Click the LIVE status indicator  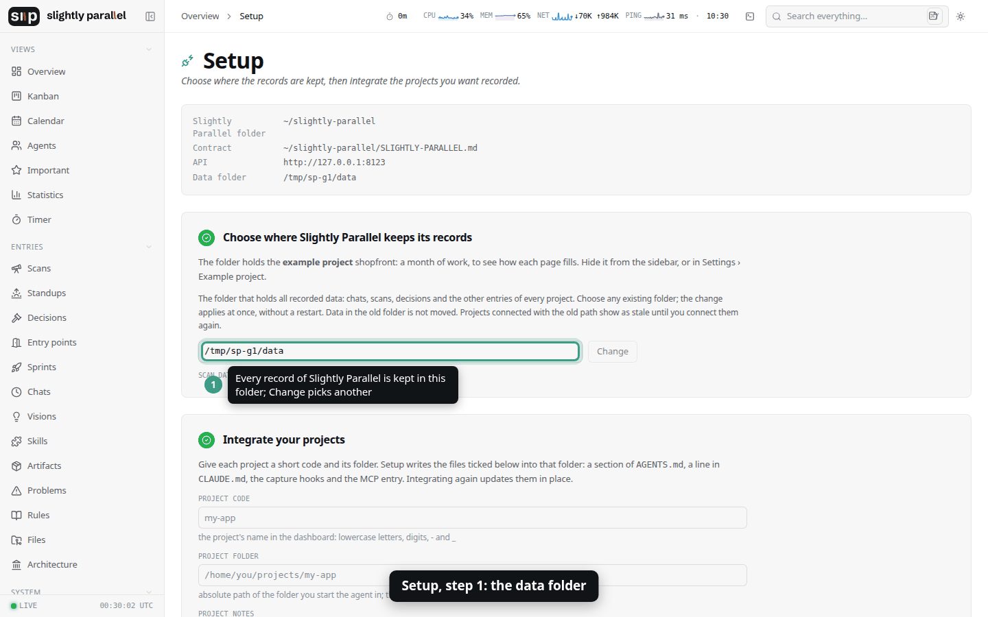24,605
